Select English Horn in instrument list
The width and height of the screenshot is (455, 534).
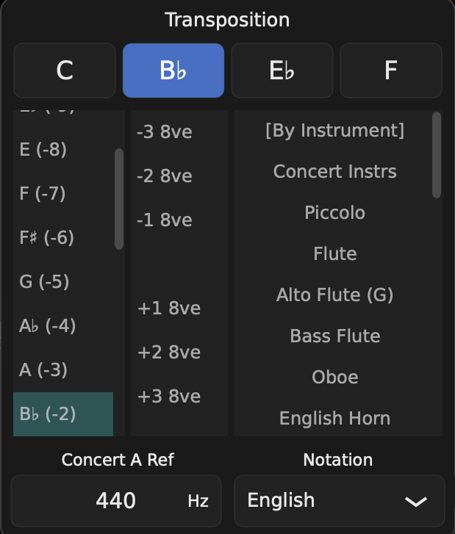[x=334, y=418]
